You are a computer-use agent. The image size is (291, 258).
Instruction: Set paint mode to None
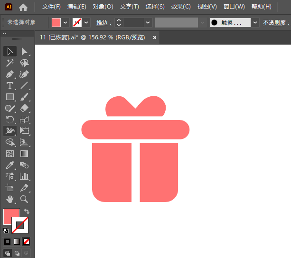(26, 242)
